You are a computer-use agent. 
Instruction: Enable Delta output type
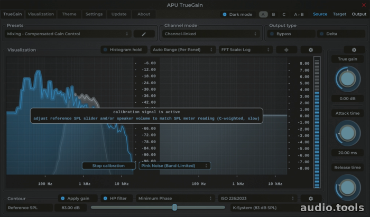click(x=341, y=34)
